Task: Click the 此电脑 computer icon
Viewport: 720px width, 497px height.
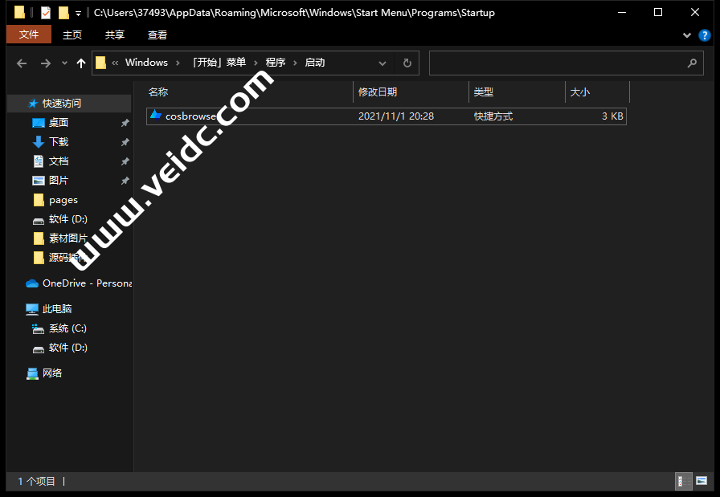Action: 32,309
